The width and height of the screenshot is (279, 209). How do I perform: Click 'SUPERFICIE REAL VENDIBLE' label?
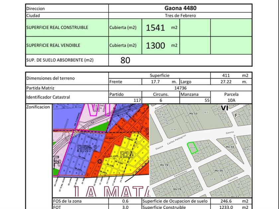[53, 45]
